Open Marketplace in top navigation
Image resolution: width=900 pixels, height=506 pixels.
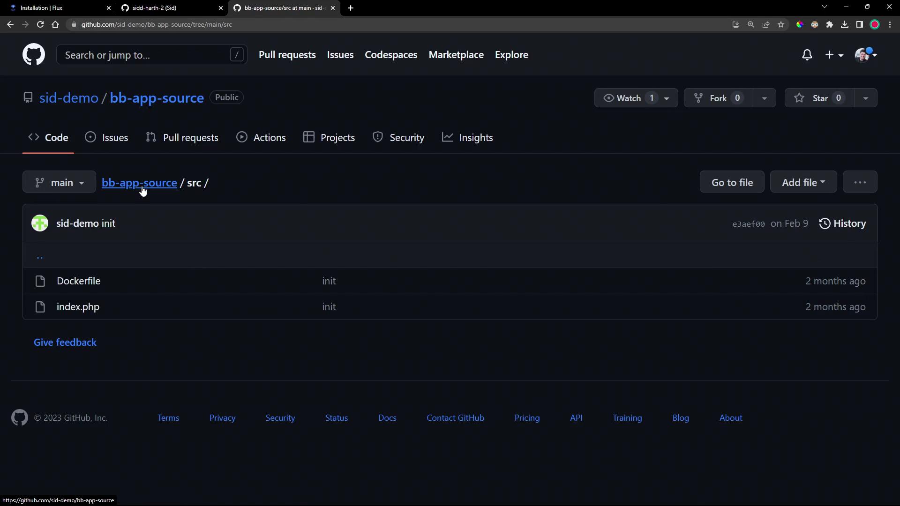(456, 55)
